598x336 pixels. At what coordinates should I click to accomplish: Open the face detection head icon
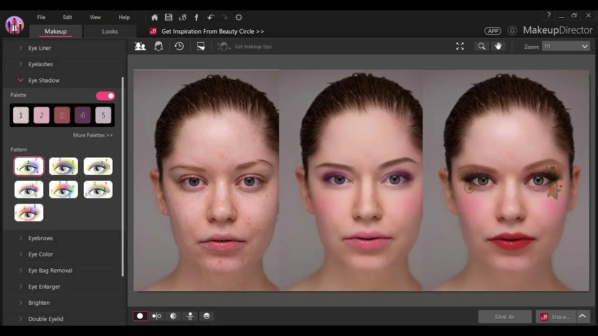tap(158, 46)
